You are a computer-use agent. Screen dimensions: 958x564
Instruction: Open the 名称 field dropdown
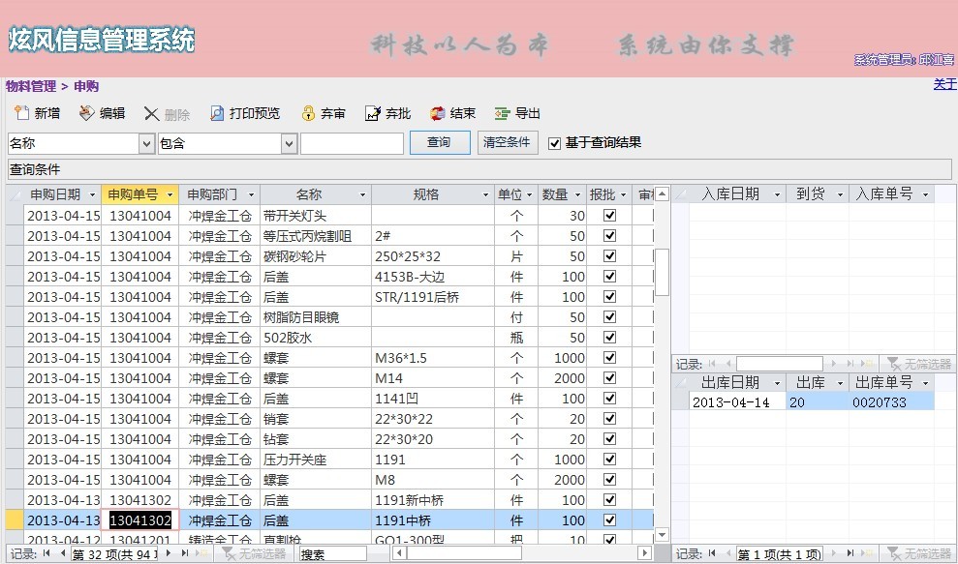click(146, 144)
